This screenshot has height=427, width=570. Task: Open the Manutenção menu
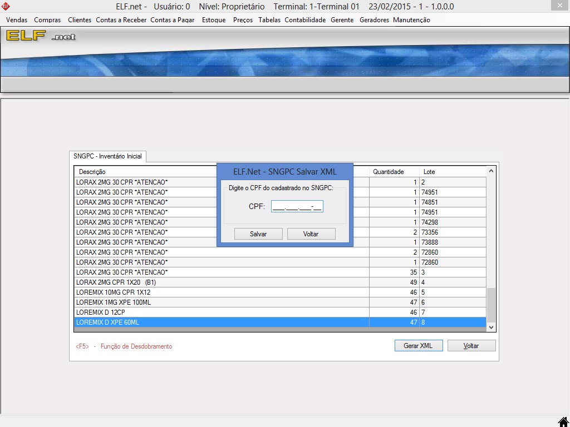(x=411, y=20)
